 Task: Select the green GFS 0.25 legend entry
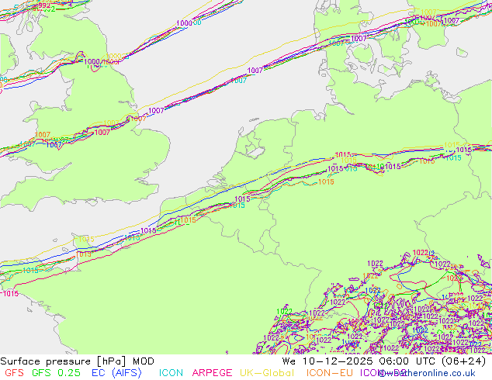(x=56, y=373)
